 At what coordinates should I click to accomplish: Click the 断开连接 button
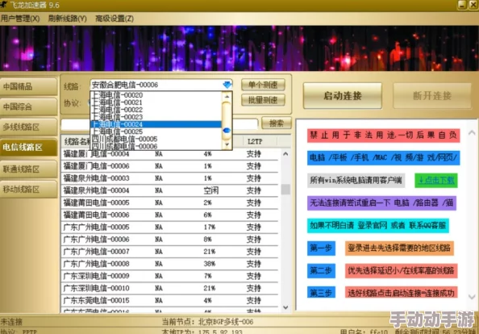(432, 96)
